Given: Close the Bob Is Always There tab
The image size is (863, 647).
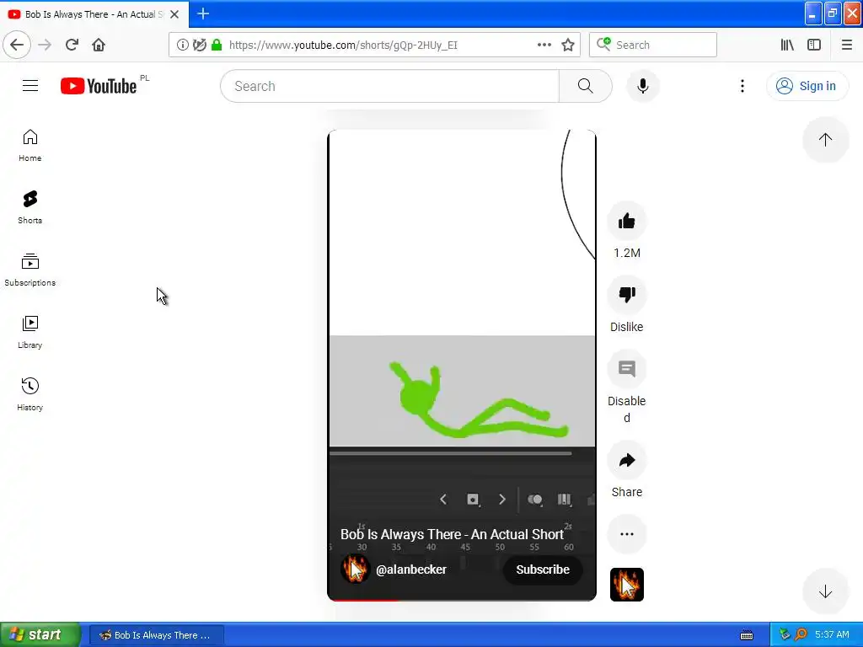Looking at the screenshot, I should click(174, 14).
